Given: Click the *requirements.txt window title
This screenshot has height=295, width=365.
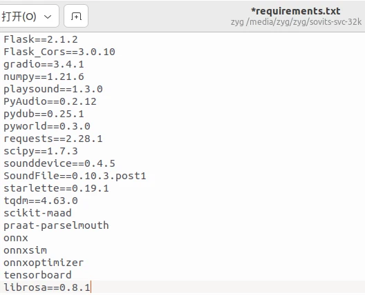Looking at the screenshot, I should point(296,11).
